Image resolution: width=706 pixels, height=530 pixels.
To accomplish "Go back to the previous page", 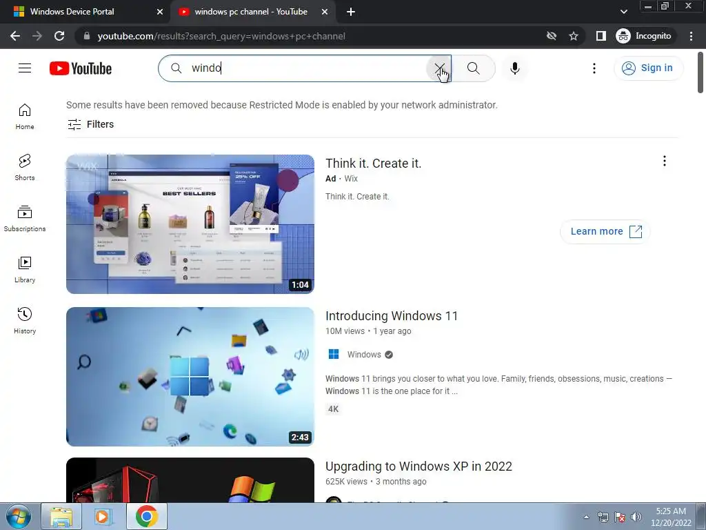I will click(x=15, y=36).
